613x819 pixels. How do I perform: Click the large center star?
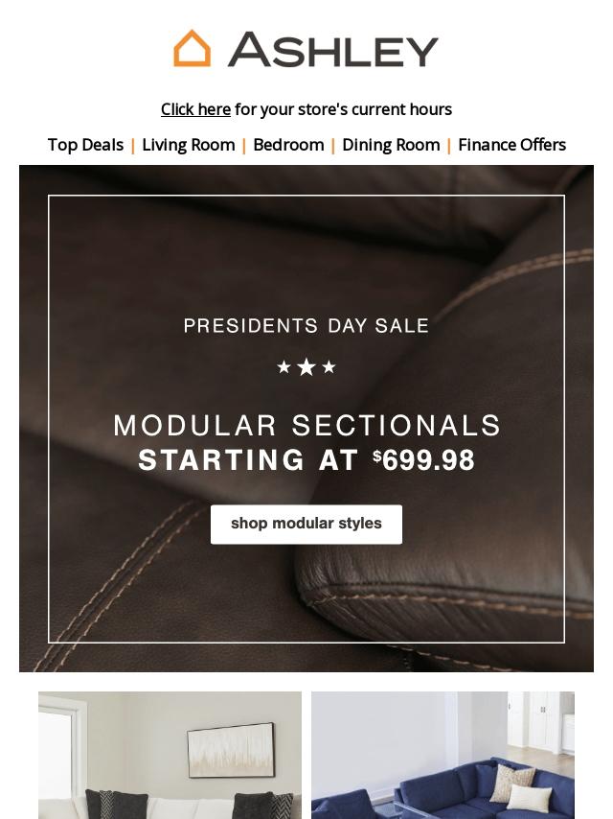(x=306, y=367)
